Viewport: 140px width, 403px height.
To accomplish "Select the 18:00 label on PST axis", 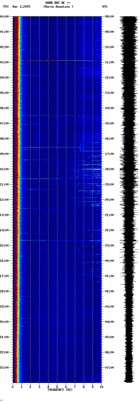I will point(5,291).
